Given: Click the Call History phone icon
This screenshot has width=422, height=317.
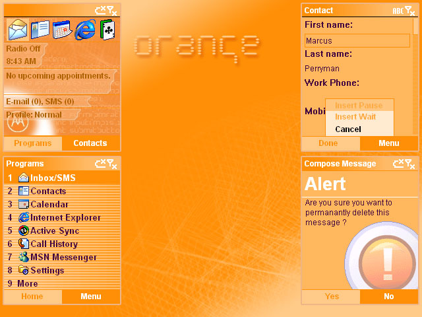Looking at the screenshot, I should (24, 244).
